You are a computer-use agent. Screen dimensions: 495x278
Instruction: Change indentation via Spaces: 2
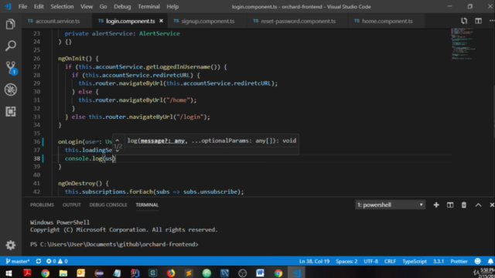346,261
